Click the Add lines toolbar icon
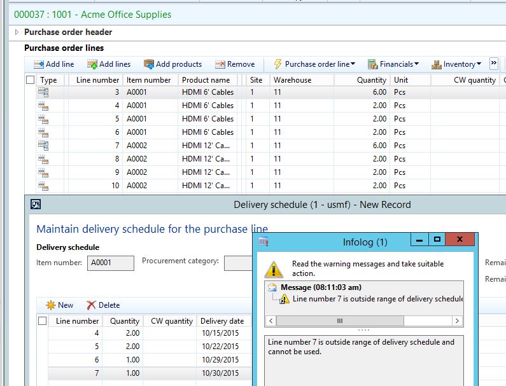The width and height of the screenshot is (506, 386). click(92, 64)
